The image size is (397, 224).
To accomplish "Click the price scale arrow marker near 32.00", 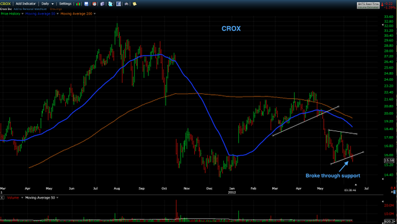I will click(x=383, y=25).
